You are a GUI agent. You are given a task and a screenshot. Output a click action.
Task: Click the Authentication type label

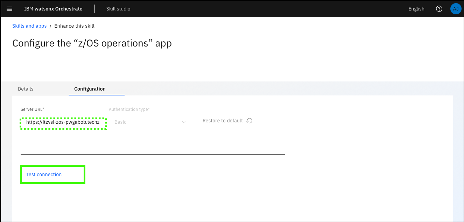tap(129, 109)
